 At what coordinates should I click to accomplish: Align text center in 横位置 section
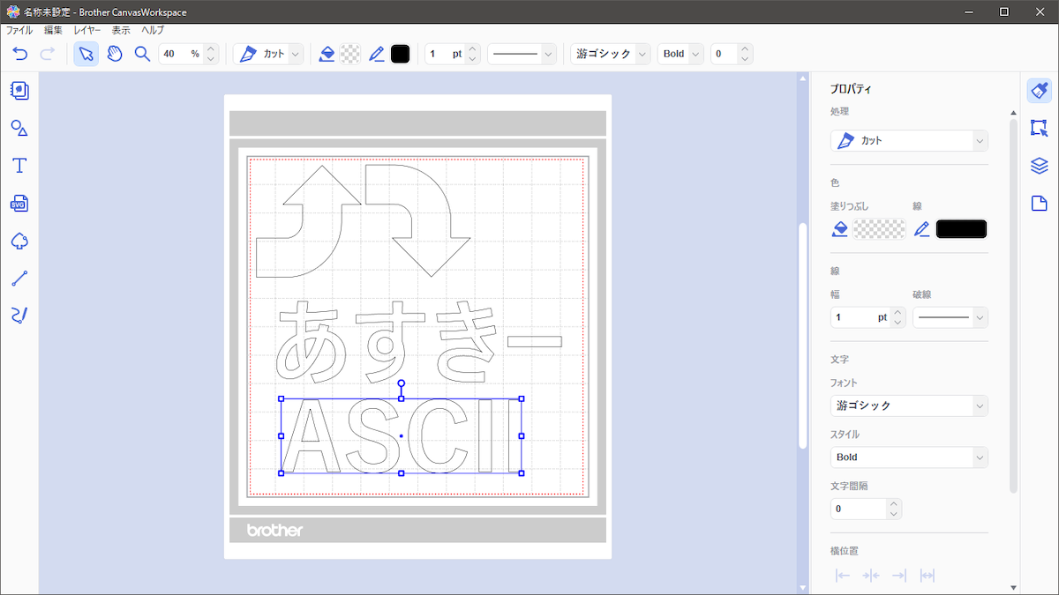click(871, 576)
